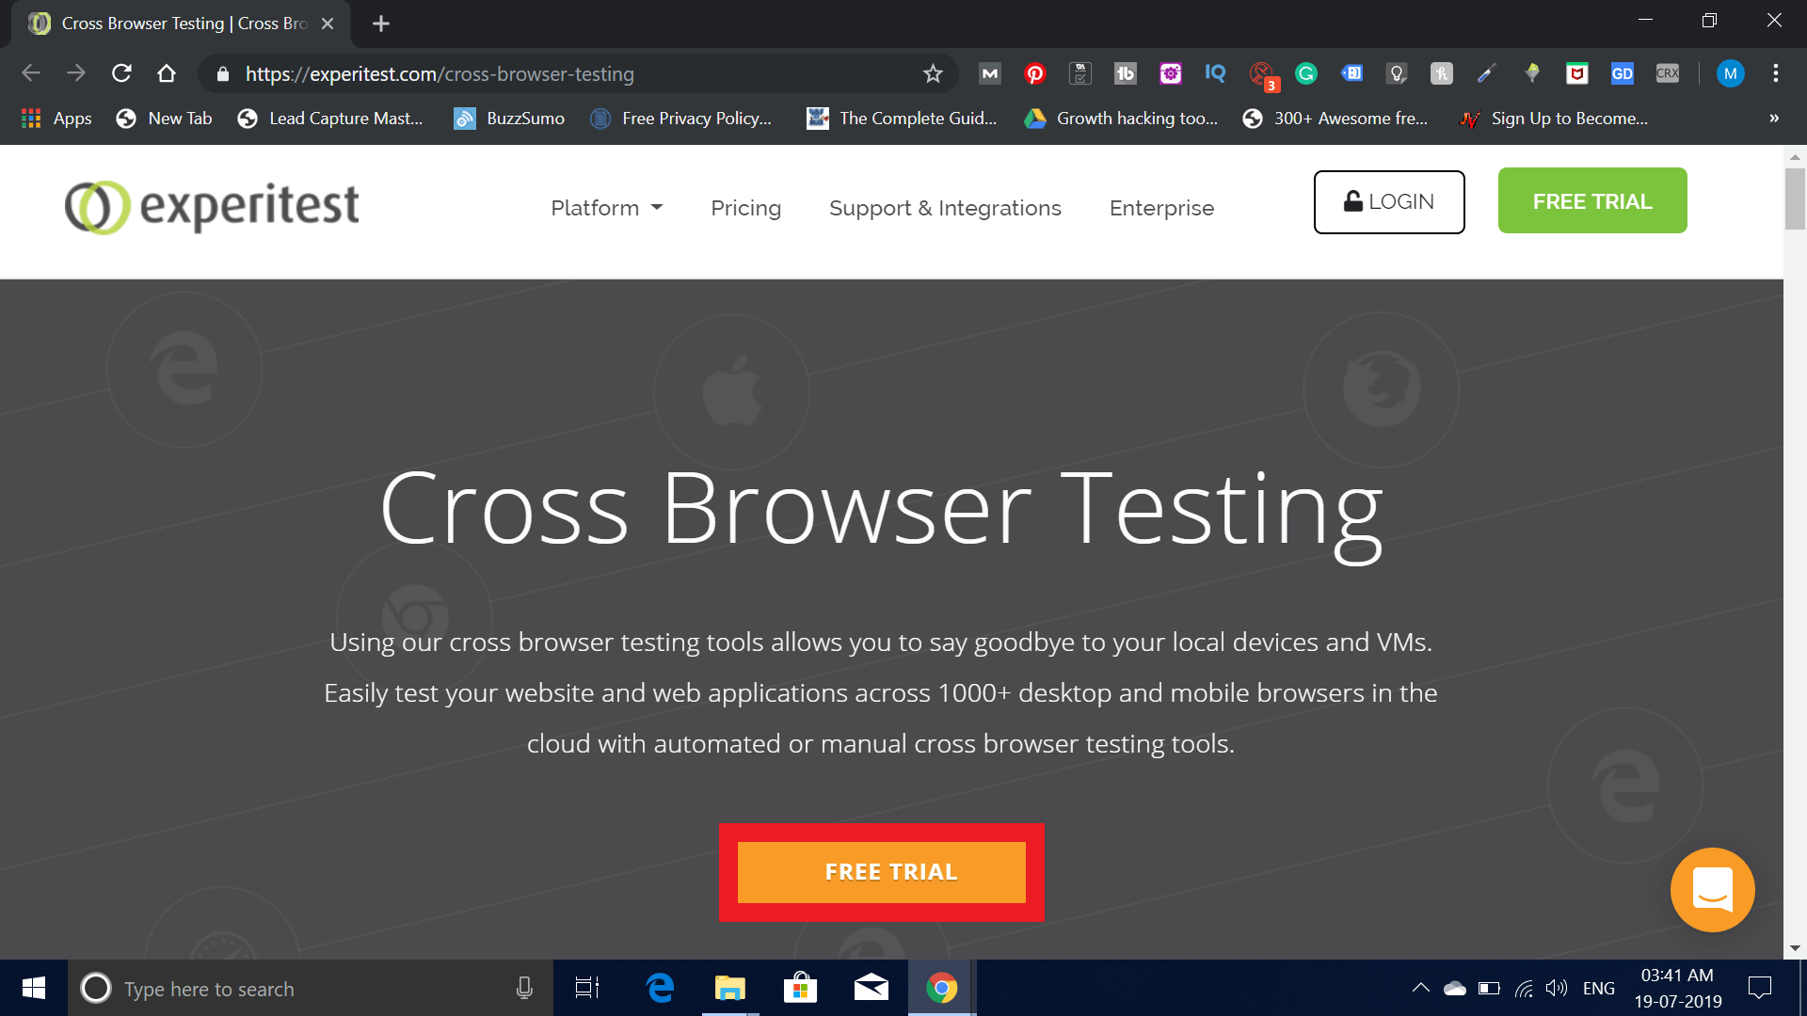Image resolution: width=1807 pixels, height=1016 pixels.
Task: Open Google apps grid on bookmarks bar
Action: pyautogui.click(x=30, y=118)
